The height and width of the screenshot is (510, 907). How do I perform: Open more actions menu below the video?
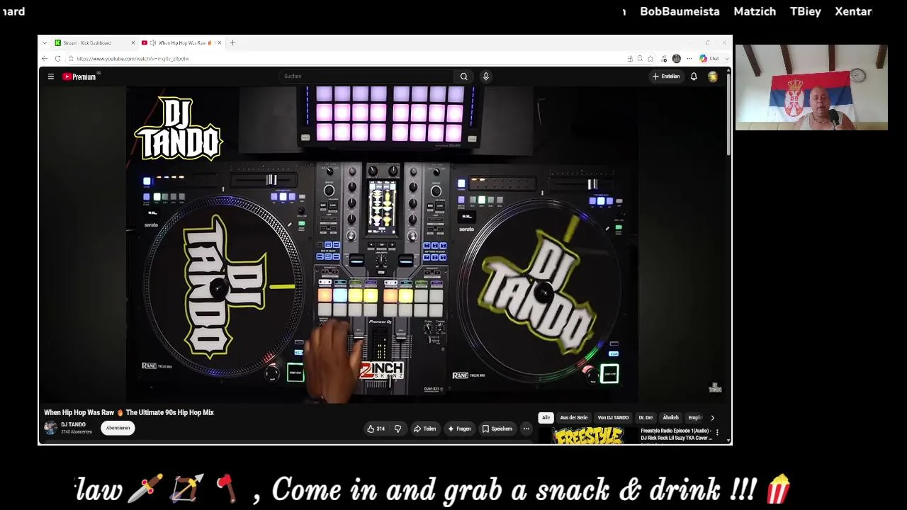[526, 429]
